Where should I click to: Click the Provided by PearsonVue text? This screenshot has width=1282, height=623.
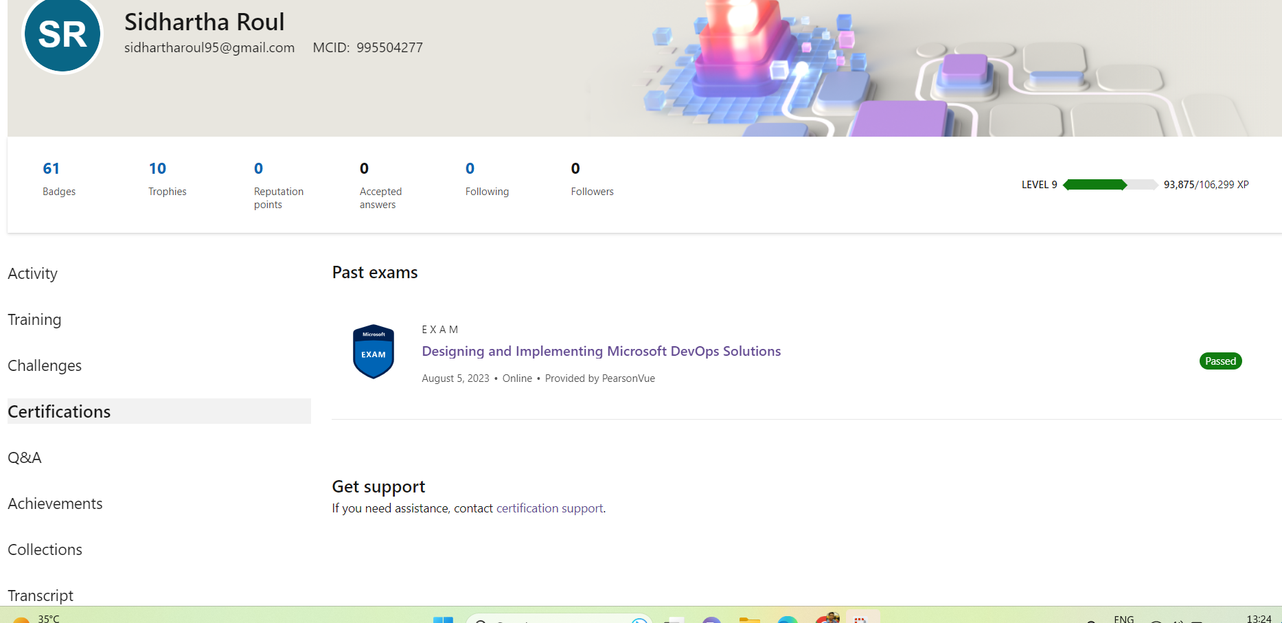click(599, 378)
